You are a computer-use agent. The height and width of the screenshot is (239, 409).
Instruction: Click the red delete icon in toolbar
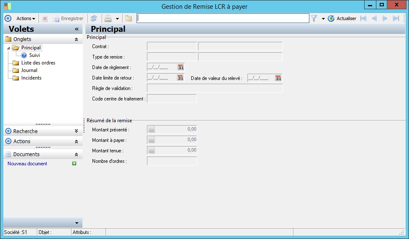point(45,18)
